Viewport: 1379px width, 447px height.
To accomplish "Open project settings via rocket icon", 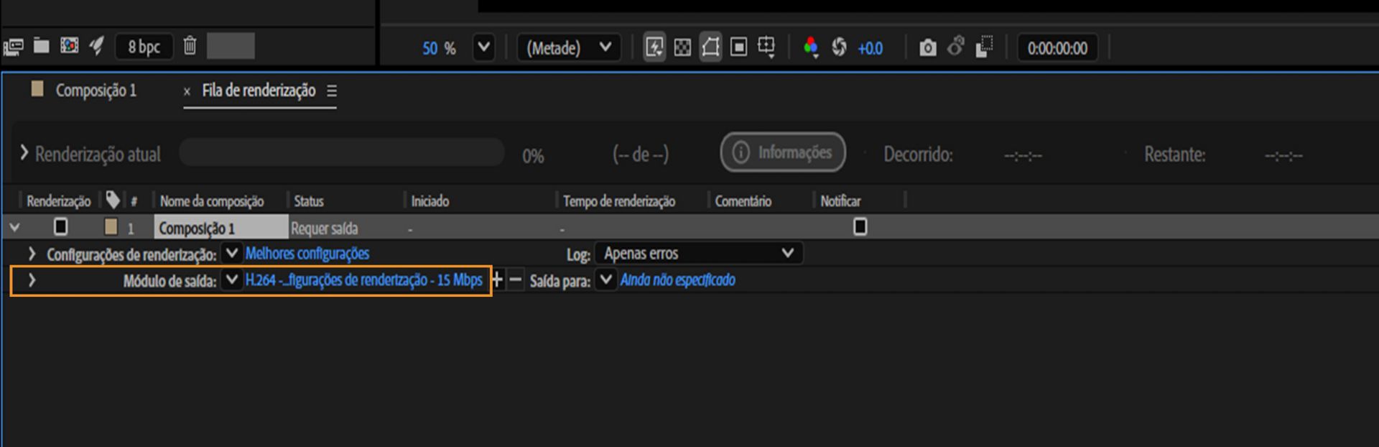I will pyautogui.click(x=96, y=46).
